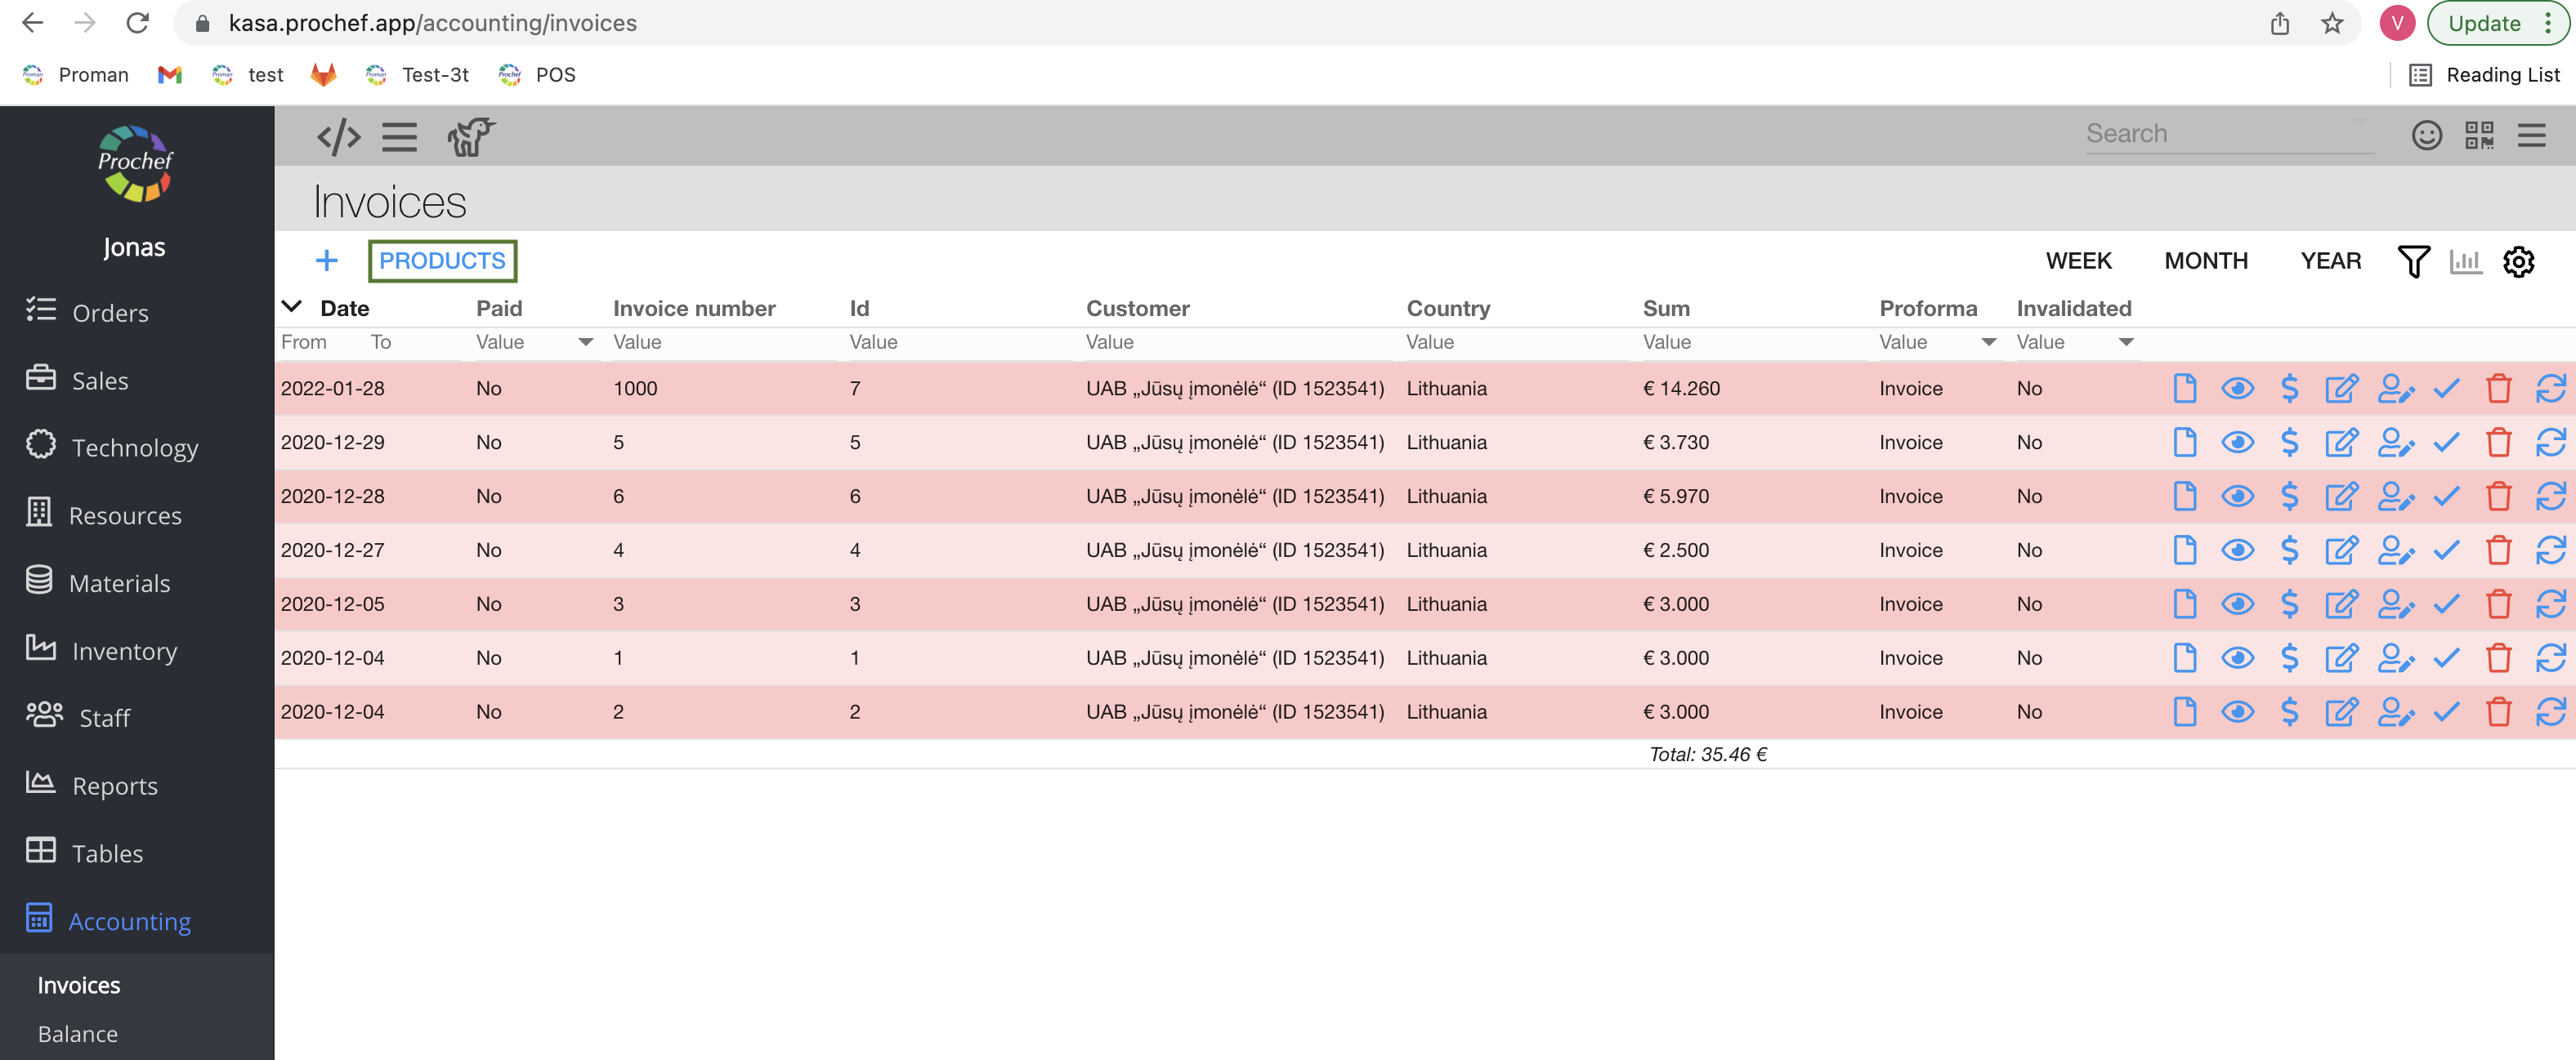Image resolution: width=2576 pixels, height=1060 pixels.
Task: Click dollar payment icon for invoice 1000
Action: tap(2289, 389)
